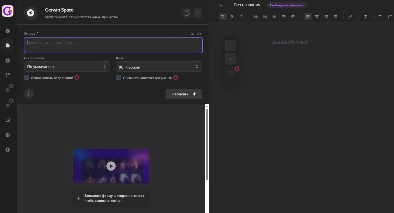The height and width of the screenshot is (213, 394).
Task: Open the Home page from the sidebar
Action: 8,31
